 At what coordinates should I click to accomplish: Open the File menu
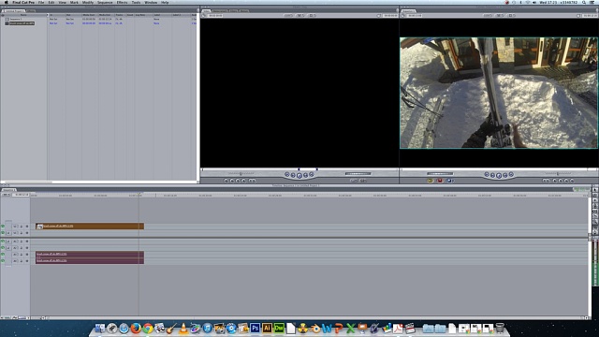(x=41, y=2)
